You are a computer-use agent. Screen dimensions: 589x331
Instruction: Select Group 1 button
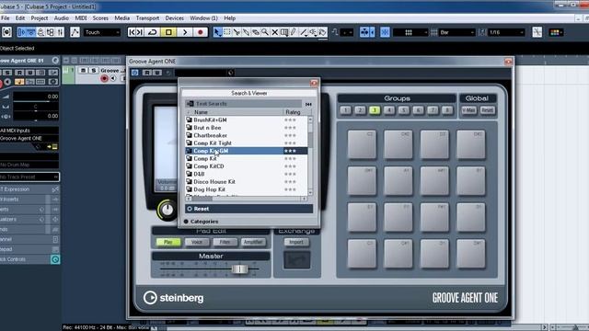[x=346, y=110]
